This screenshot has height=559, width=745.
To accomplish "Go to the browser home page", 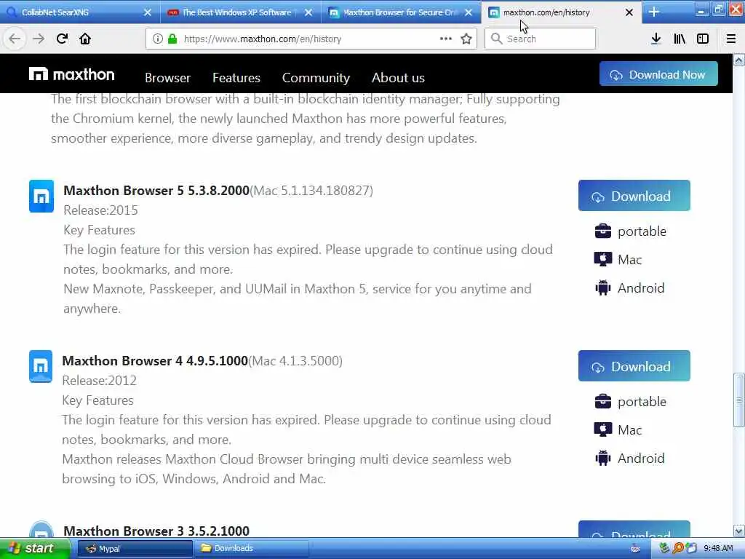I will pos(85,39).
